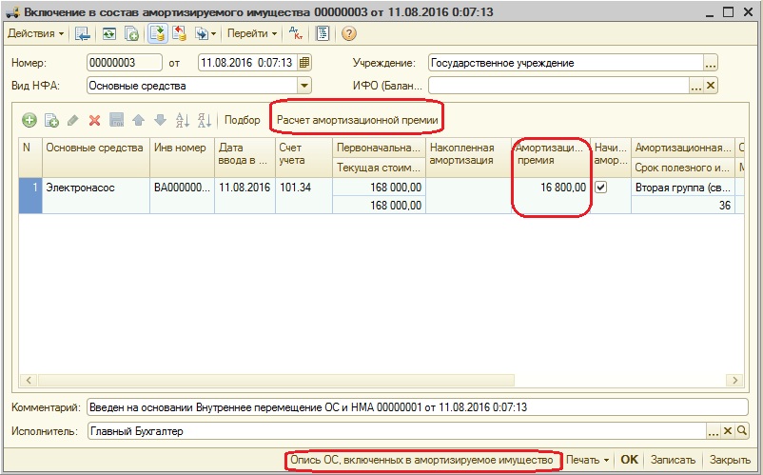Open the Перейти menu
Viewport: 763px width, 475px height.
tap(252, 33)
